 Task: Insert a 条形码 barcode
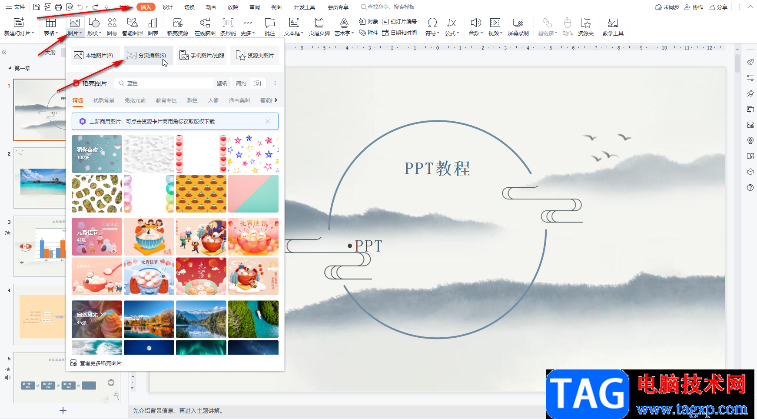[x=228, y=23]
